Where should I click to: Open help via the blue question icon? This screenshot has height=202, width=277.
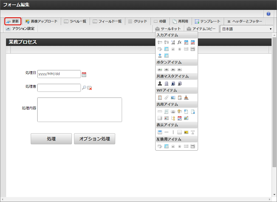pyautogui.click(x=268, y=14)
